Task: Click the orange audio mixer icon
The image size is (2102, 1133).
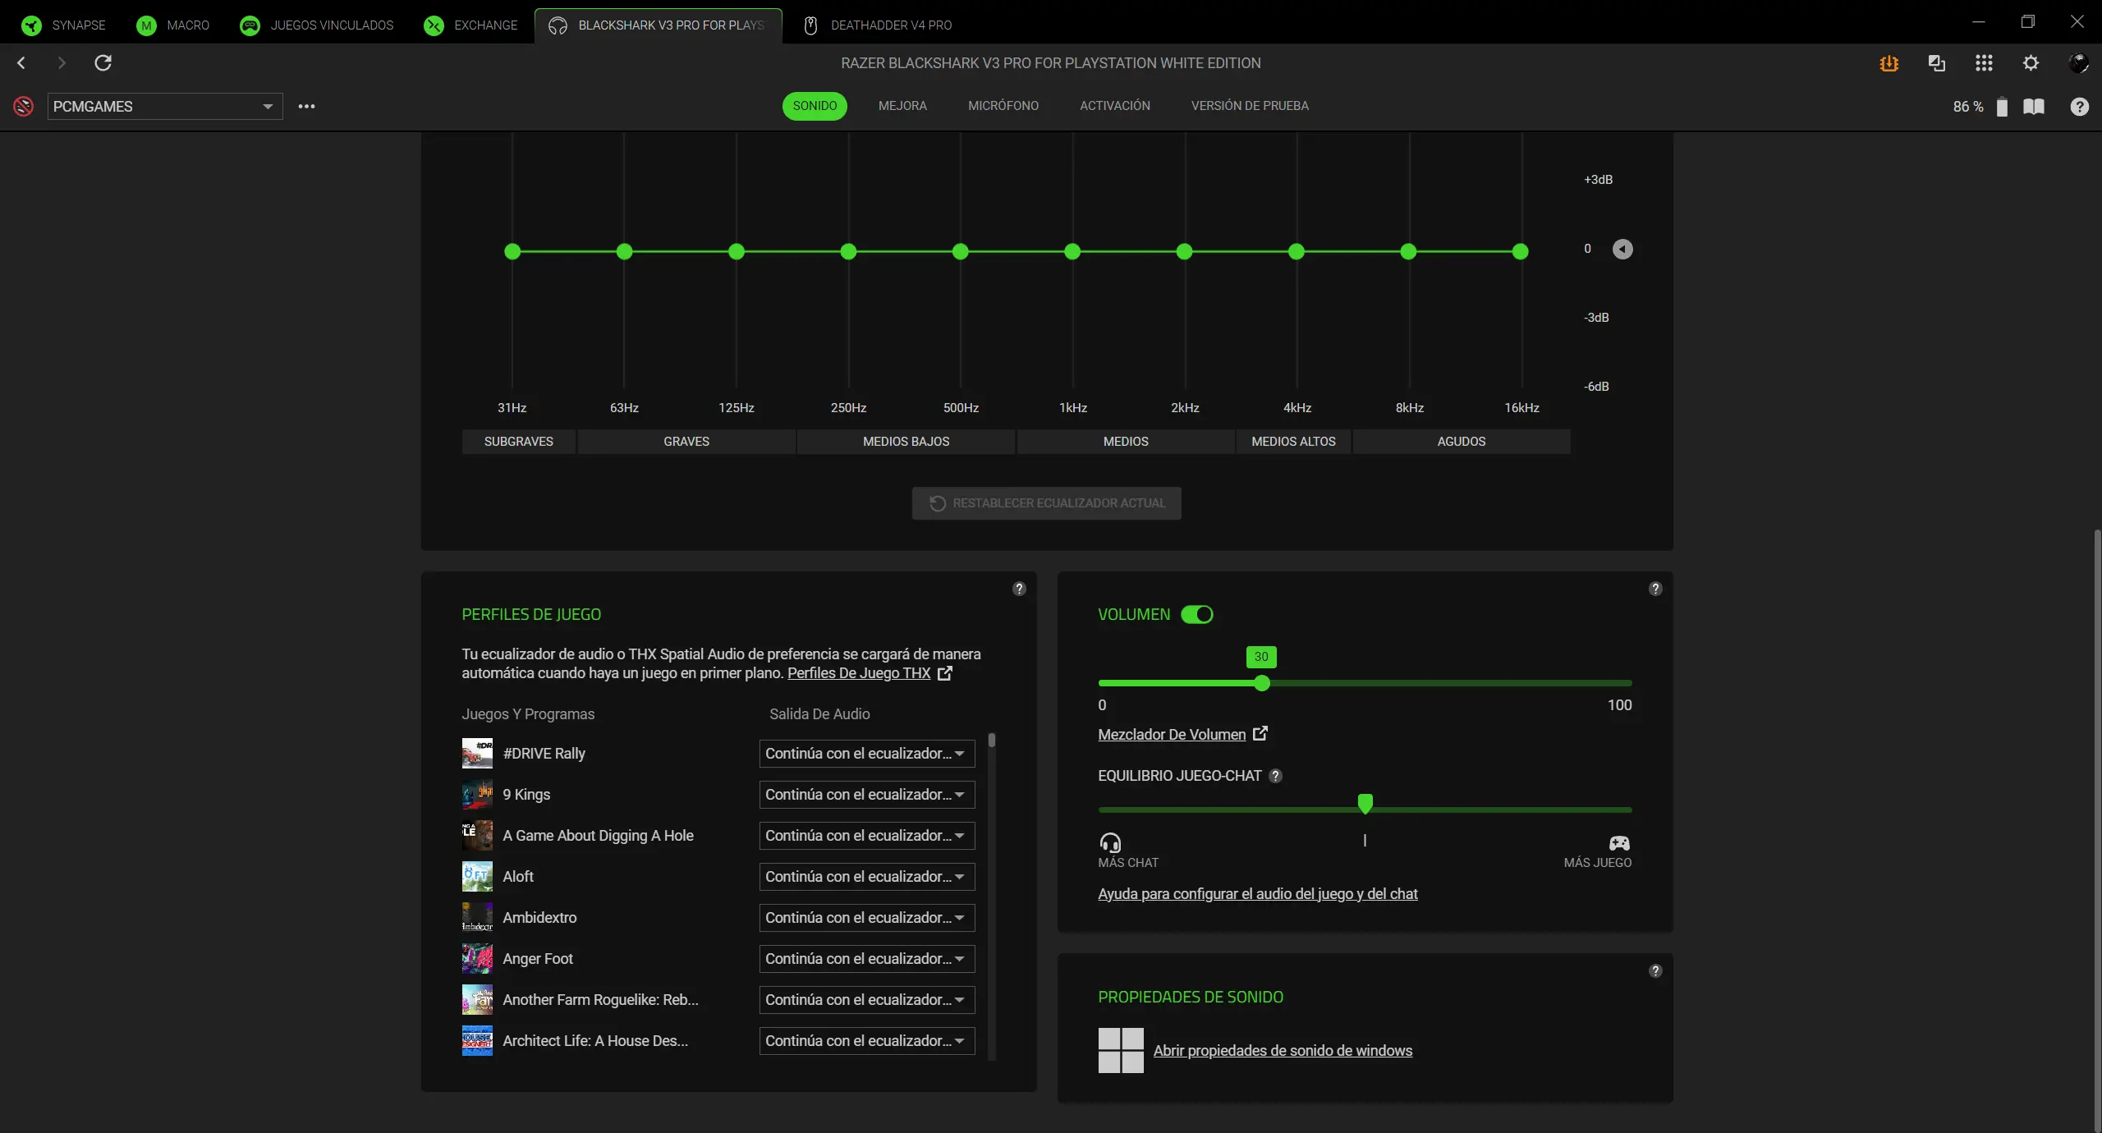Action: [x=1889, y=63]
